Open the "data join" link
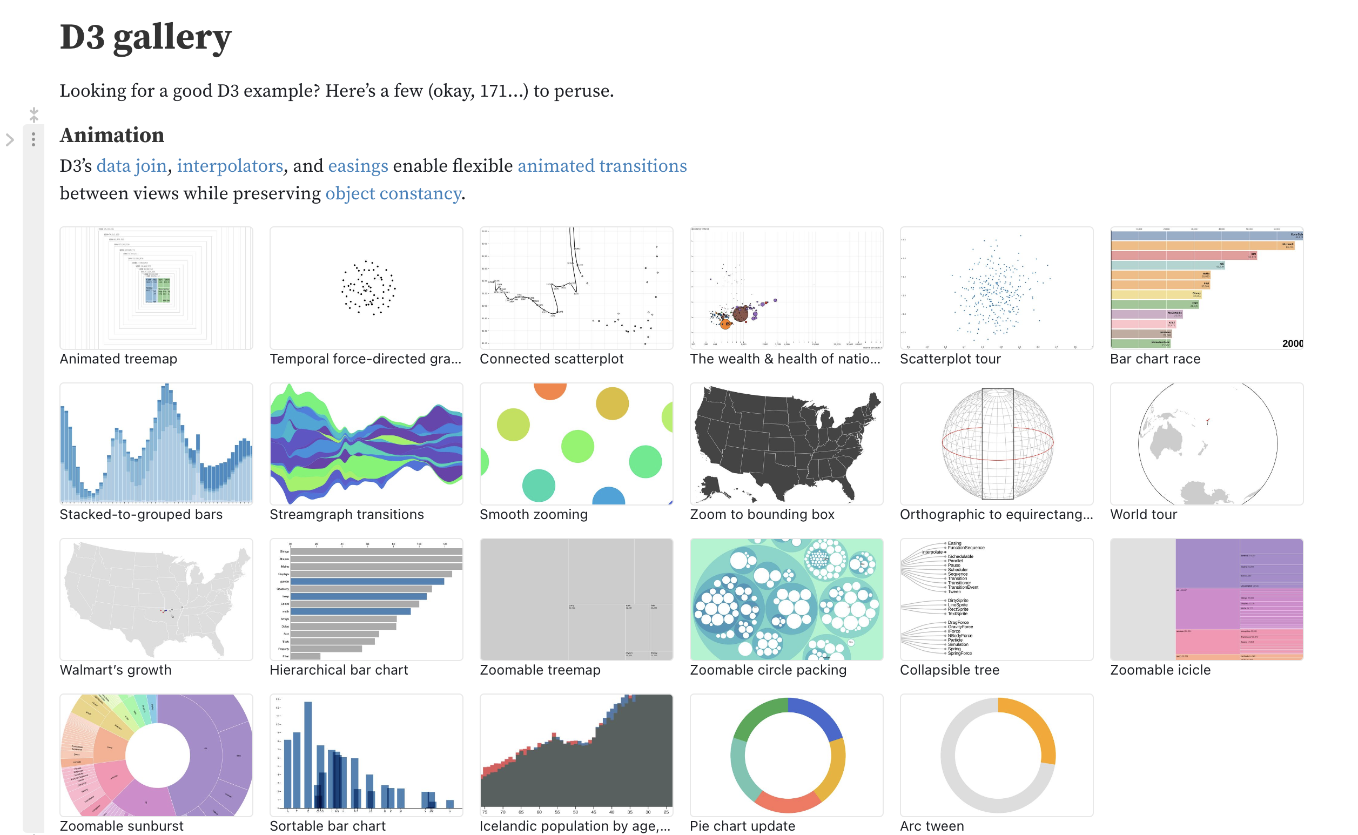 click(x=131, y=166)
